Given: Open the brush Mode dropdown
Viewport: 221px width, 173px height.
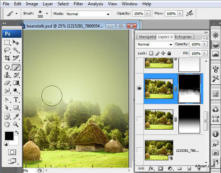Looking at the screenshot, I should (x=88, y=14).
